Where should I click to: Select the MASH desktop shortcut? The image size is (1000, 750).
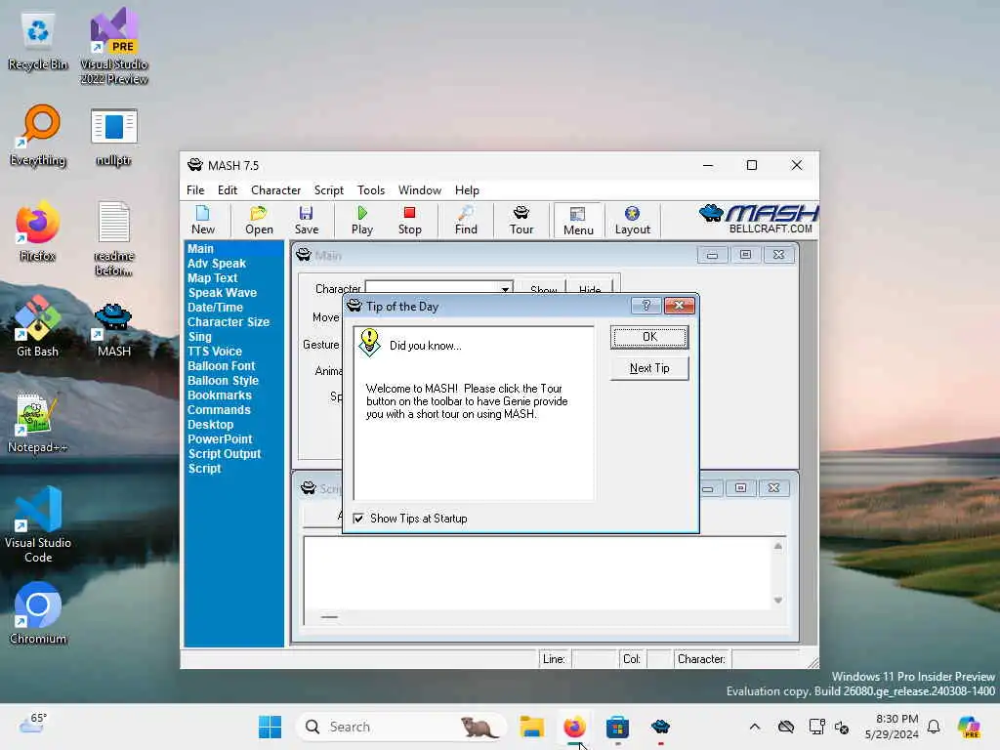113,328
